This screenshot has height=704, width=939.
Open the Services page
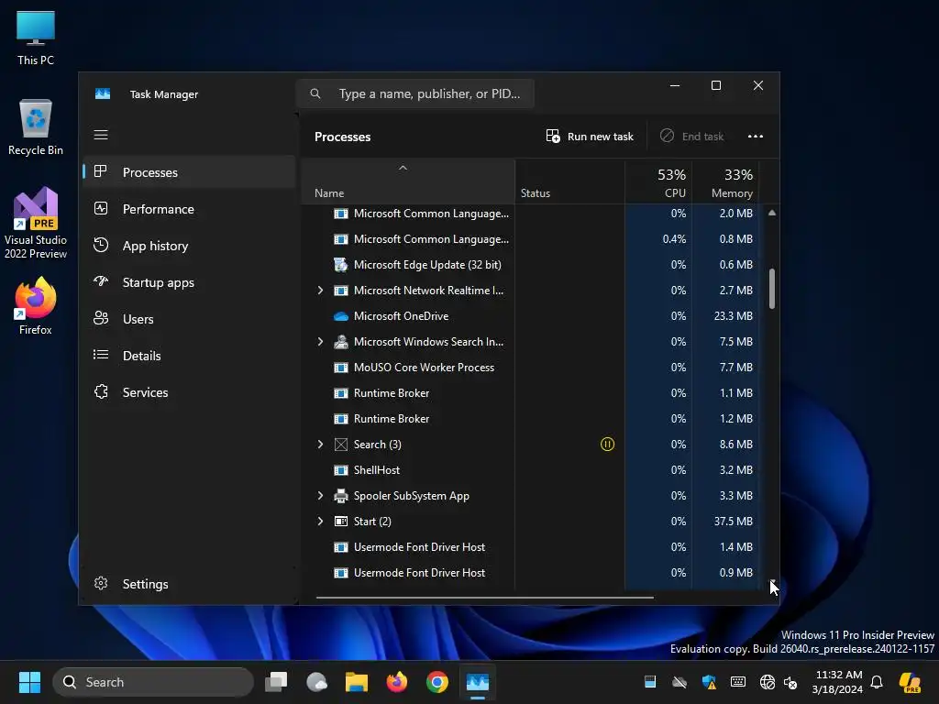point(189,392)
